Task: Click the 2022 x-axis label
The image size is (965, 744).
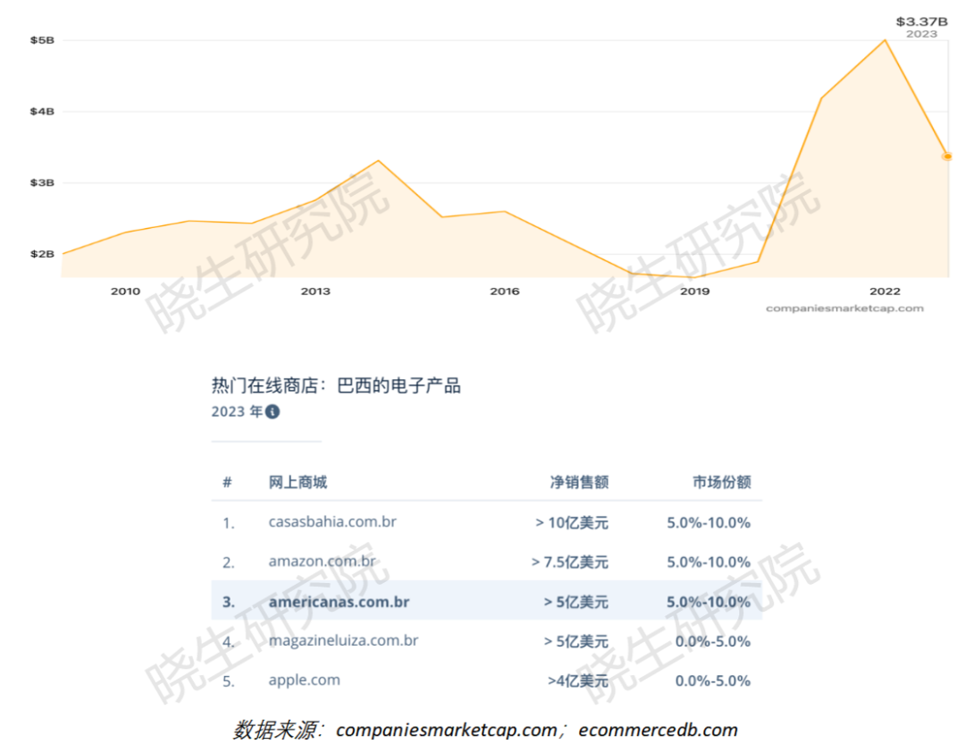Action: tap(885, 292)
